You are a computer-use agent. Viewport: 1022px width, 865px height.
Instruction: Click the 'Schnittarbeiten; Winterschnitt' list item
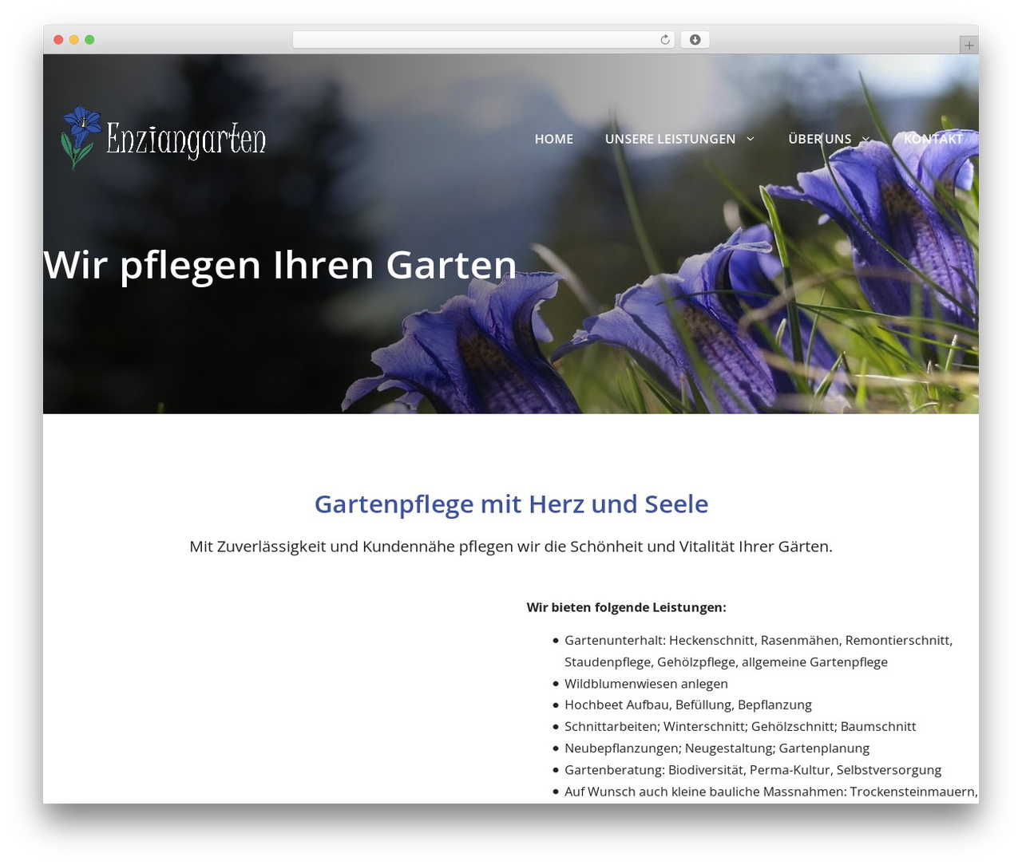pos(740,727)
